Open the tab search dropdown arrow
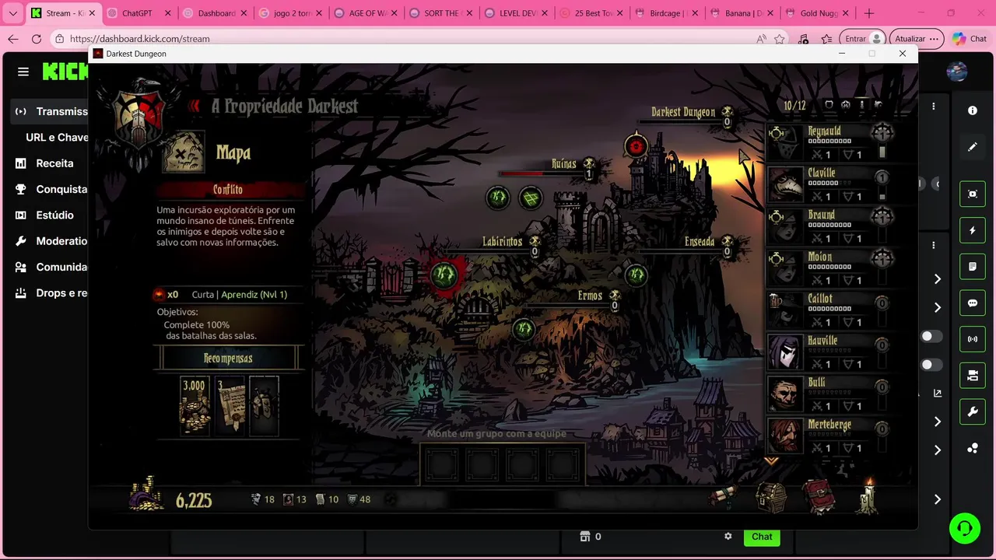 pos(13,13)
